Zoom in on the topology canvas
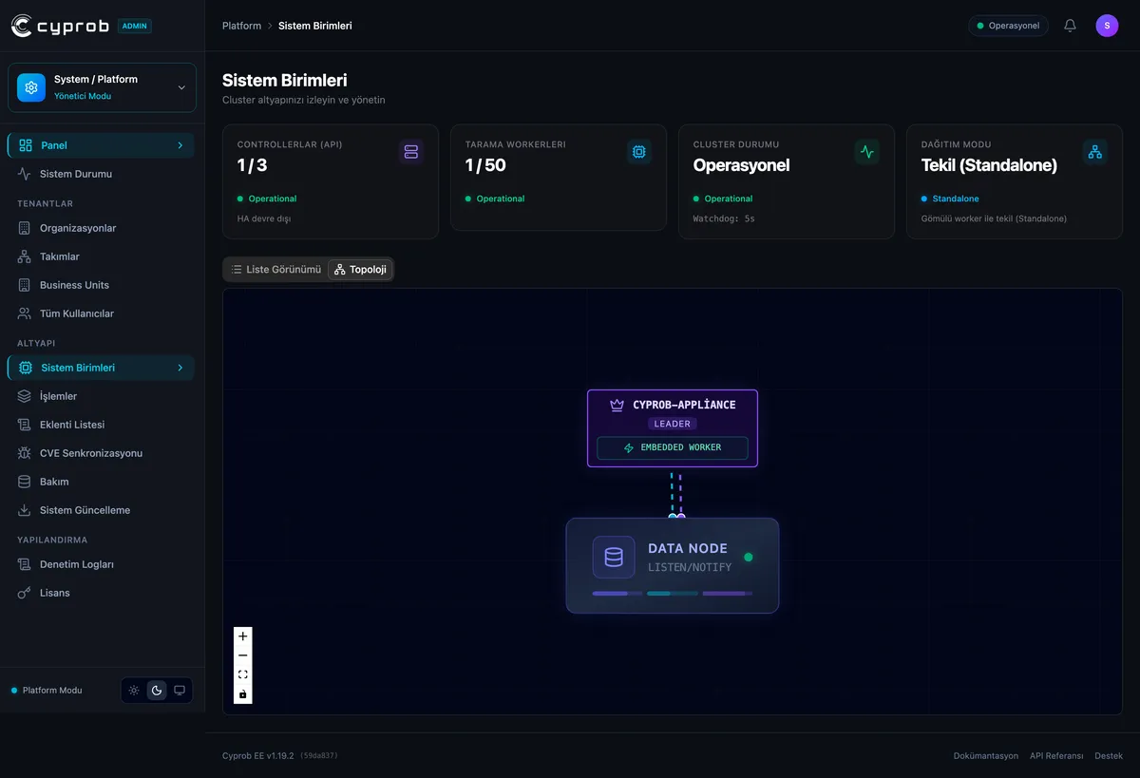 (243, 636)
